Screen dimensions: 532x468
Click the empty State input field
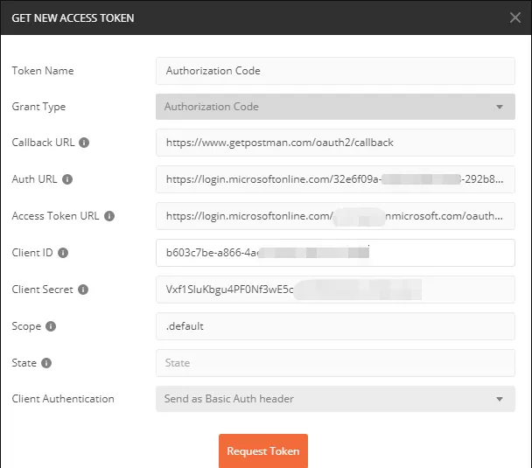335,363
